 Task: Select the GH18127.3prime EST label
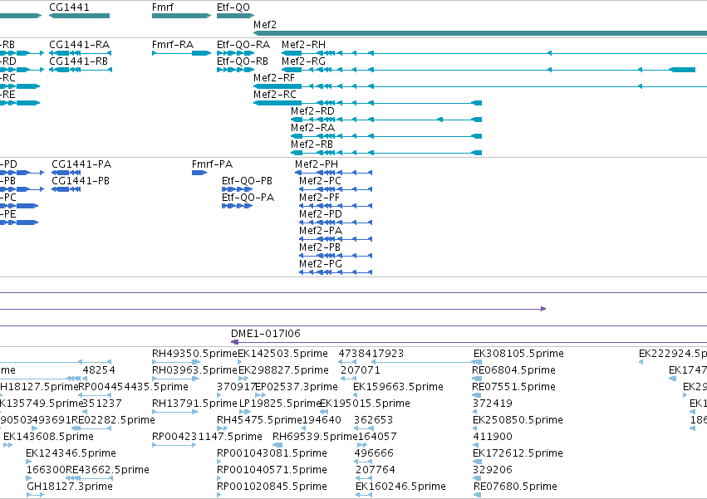pos(70,487)
